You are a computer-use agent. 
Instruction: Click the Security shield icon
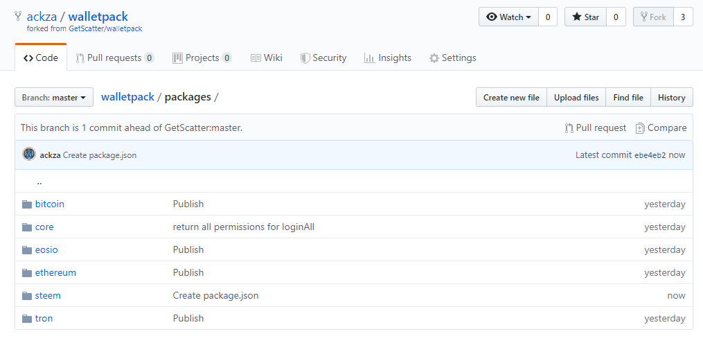(305, 58)
